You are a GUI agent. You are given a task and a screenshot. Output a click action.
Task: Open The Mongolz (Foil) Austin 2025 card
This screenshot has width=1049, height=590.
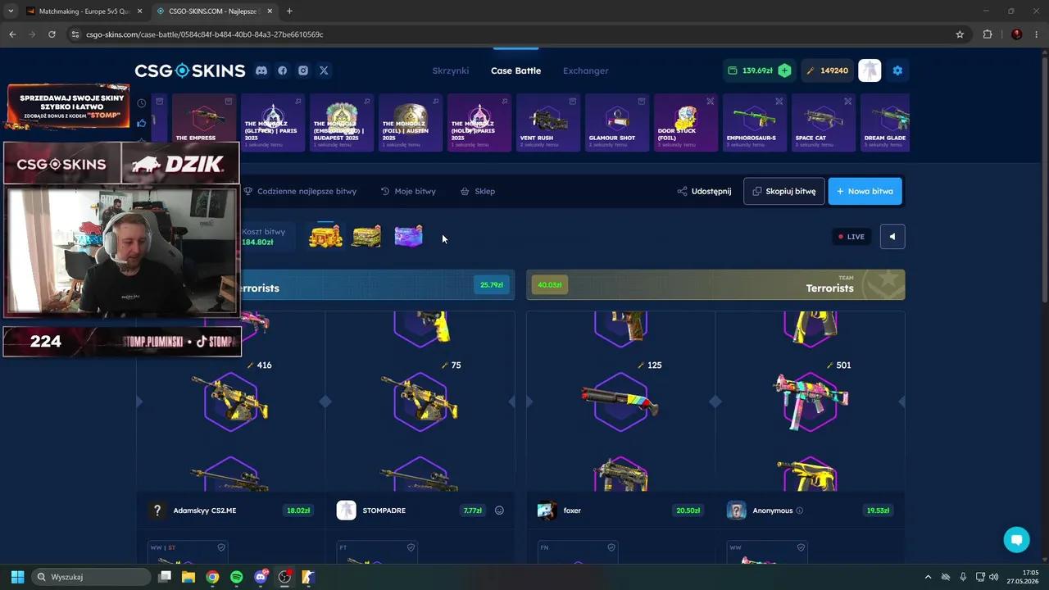coord(411,123)
